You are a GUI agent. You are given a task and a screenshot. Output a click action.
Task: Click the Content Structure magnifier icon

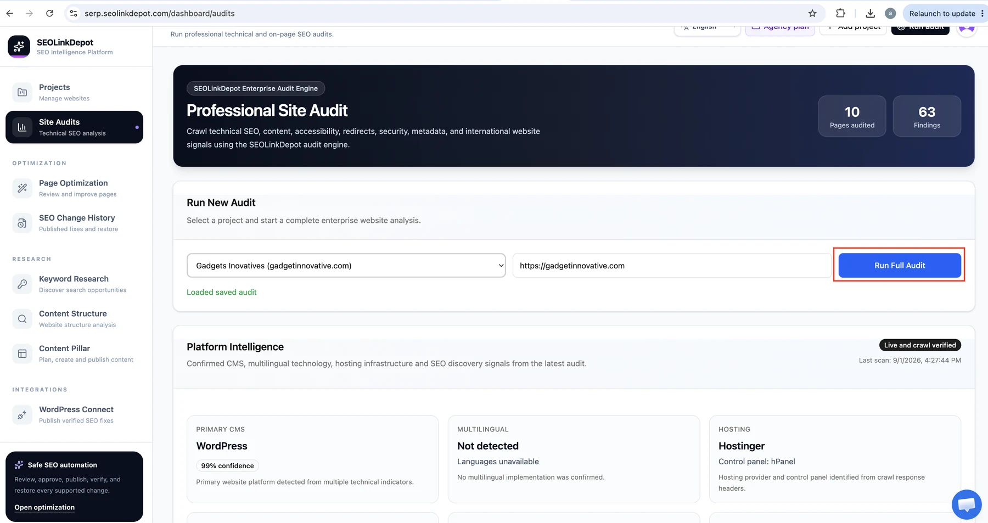pyautogui.click(x=22, y=319)
